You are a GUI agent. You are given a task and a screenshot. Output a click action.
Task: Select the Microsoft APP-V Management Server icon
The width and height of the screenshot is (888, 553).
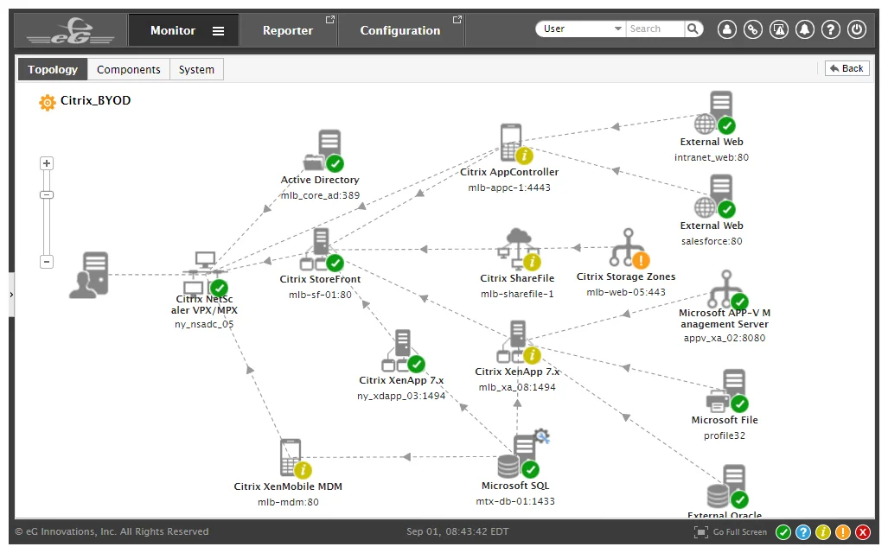click(x=728, y=289)
